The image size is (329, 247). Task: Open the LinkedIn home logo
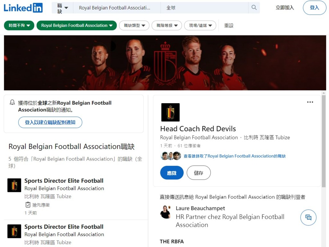(23, 8)
